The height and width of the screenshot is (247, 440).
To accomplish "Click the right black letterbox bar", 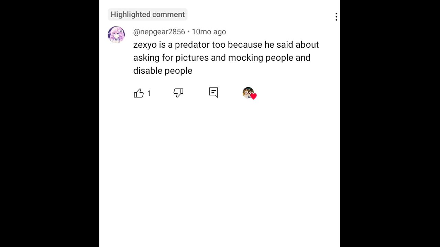I will coord(390,123).
